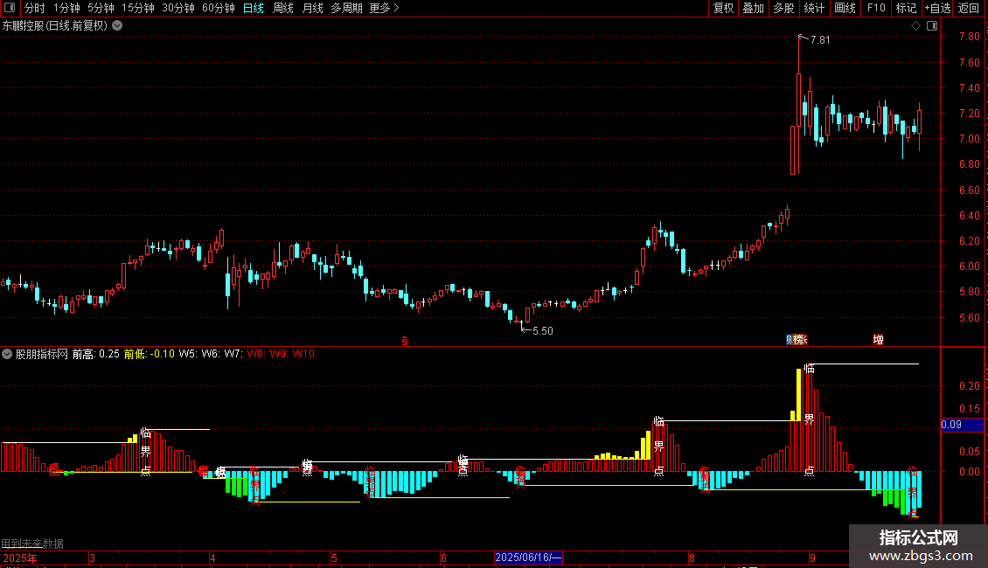Click the 返回 back button
Image resolution: width=988 pixels, height=568 pixels.
click(x=969, y=8)
